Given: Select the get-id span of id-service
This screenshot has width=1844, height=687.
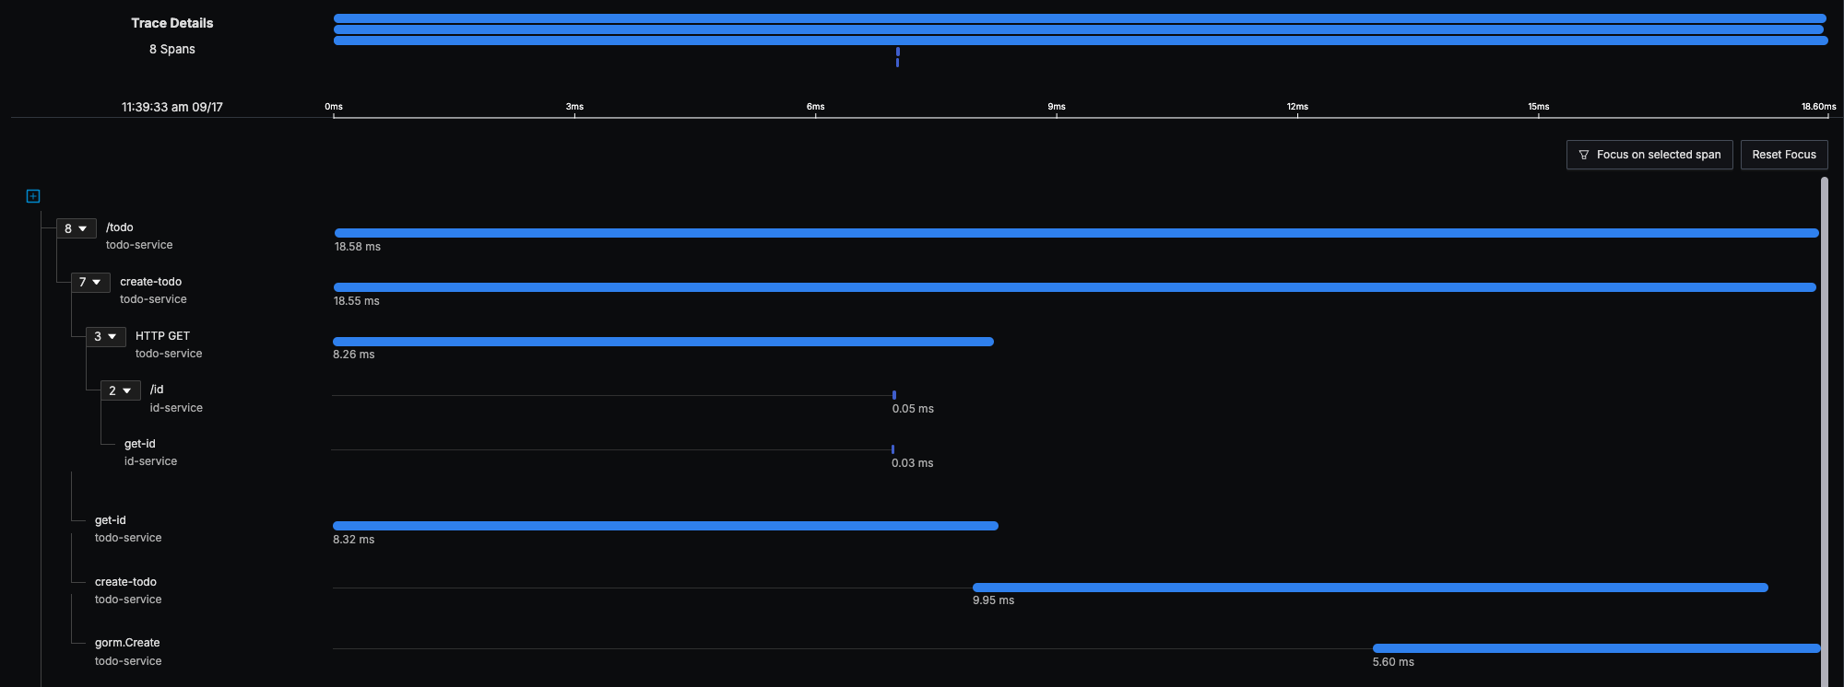Looking at the screenshot, I should [x=140, y=444].
